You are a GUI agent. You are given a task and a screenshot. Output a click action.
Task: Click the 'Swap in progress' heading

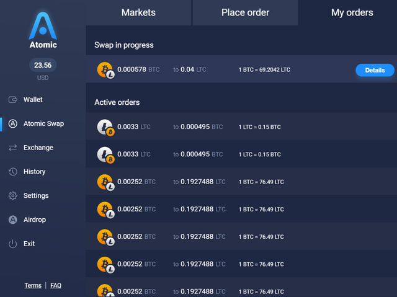124,45
